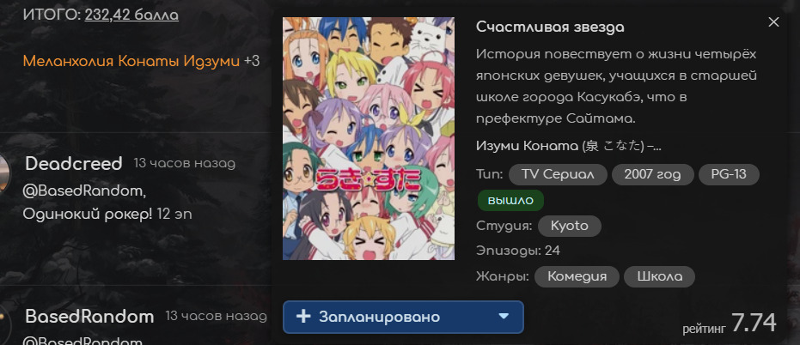Image resolution: width=800 pixels, height=345 pixels.
Task: Expand the Запланировано list status dropdown arrow
Action: [504, 317]
